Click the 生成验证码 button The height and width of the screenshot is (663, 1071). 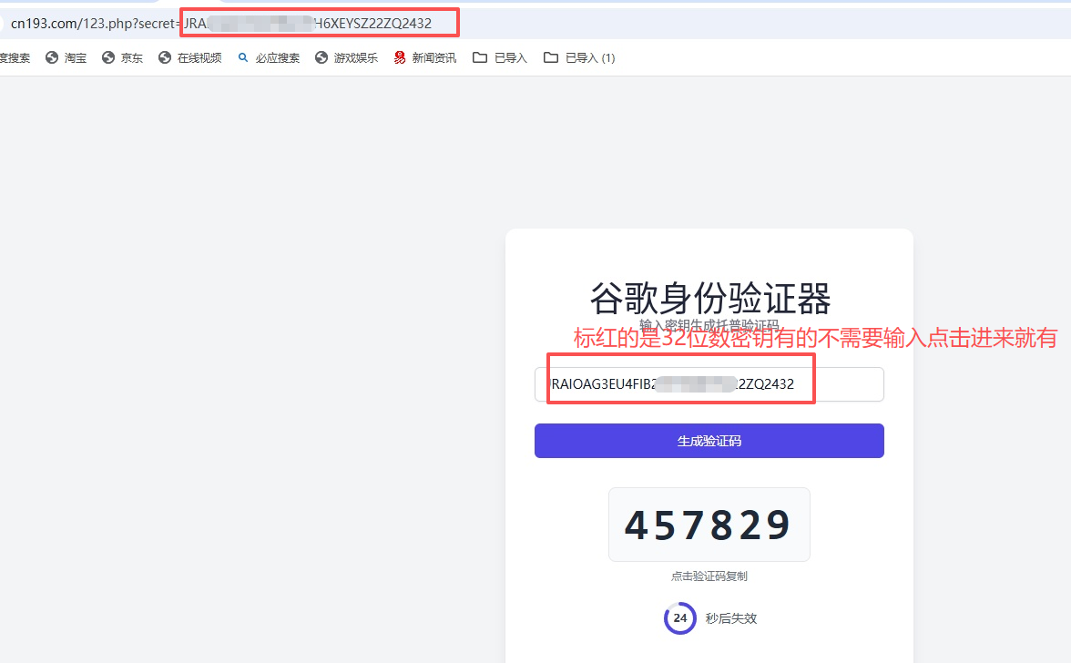coord(709,441)
